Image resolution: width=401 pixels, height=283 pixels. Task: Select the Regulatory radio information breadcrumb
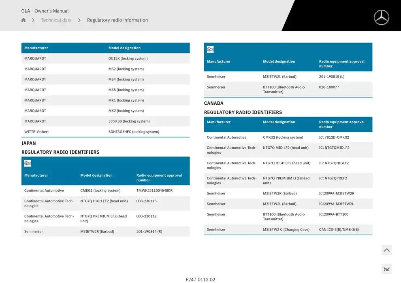117,20
